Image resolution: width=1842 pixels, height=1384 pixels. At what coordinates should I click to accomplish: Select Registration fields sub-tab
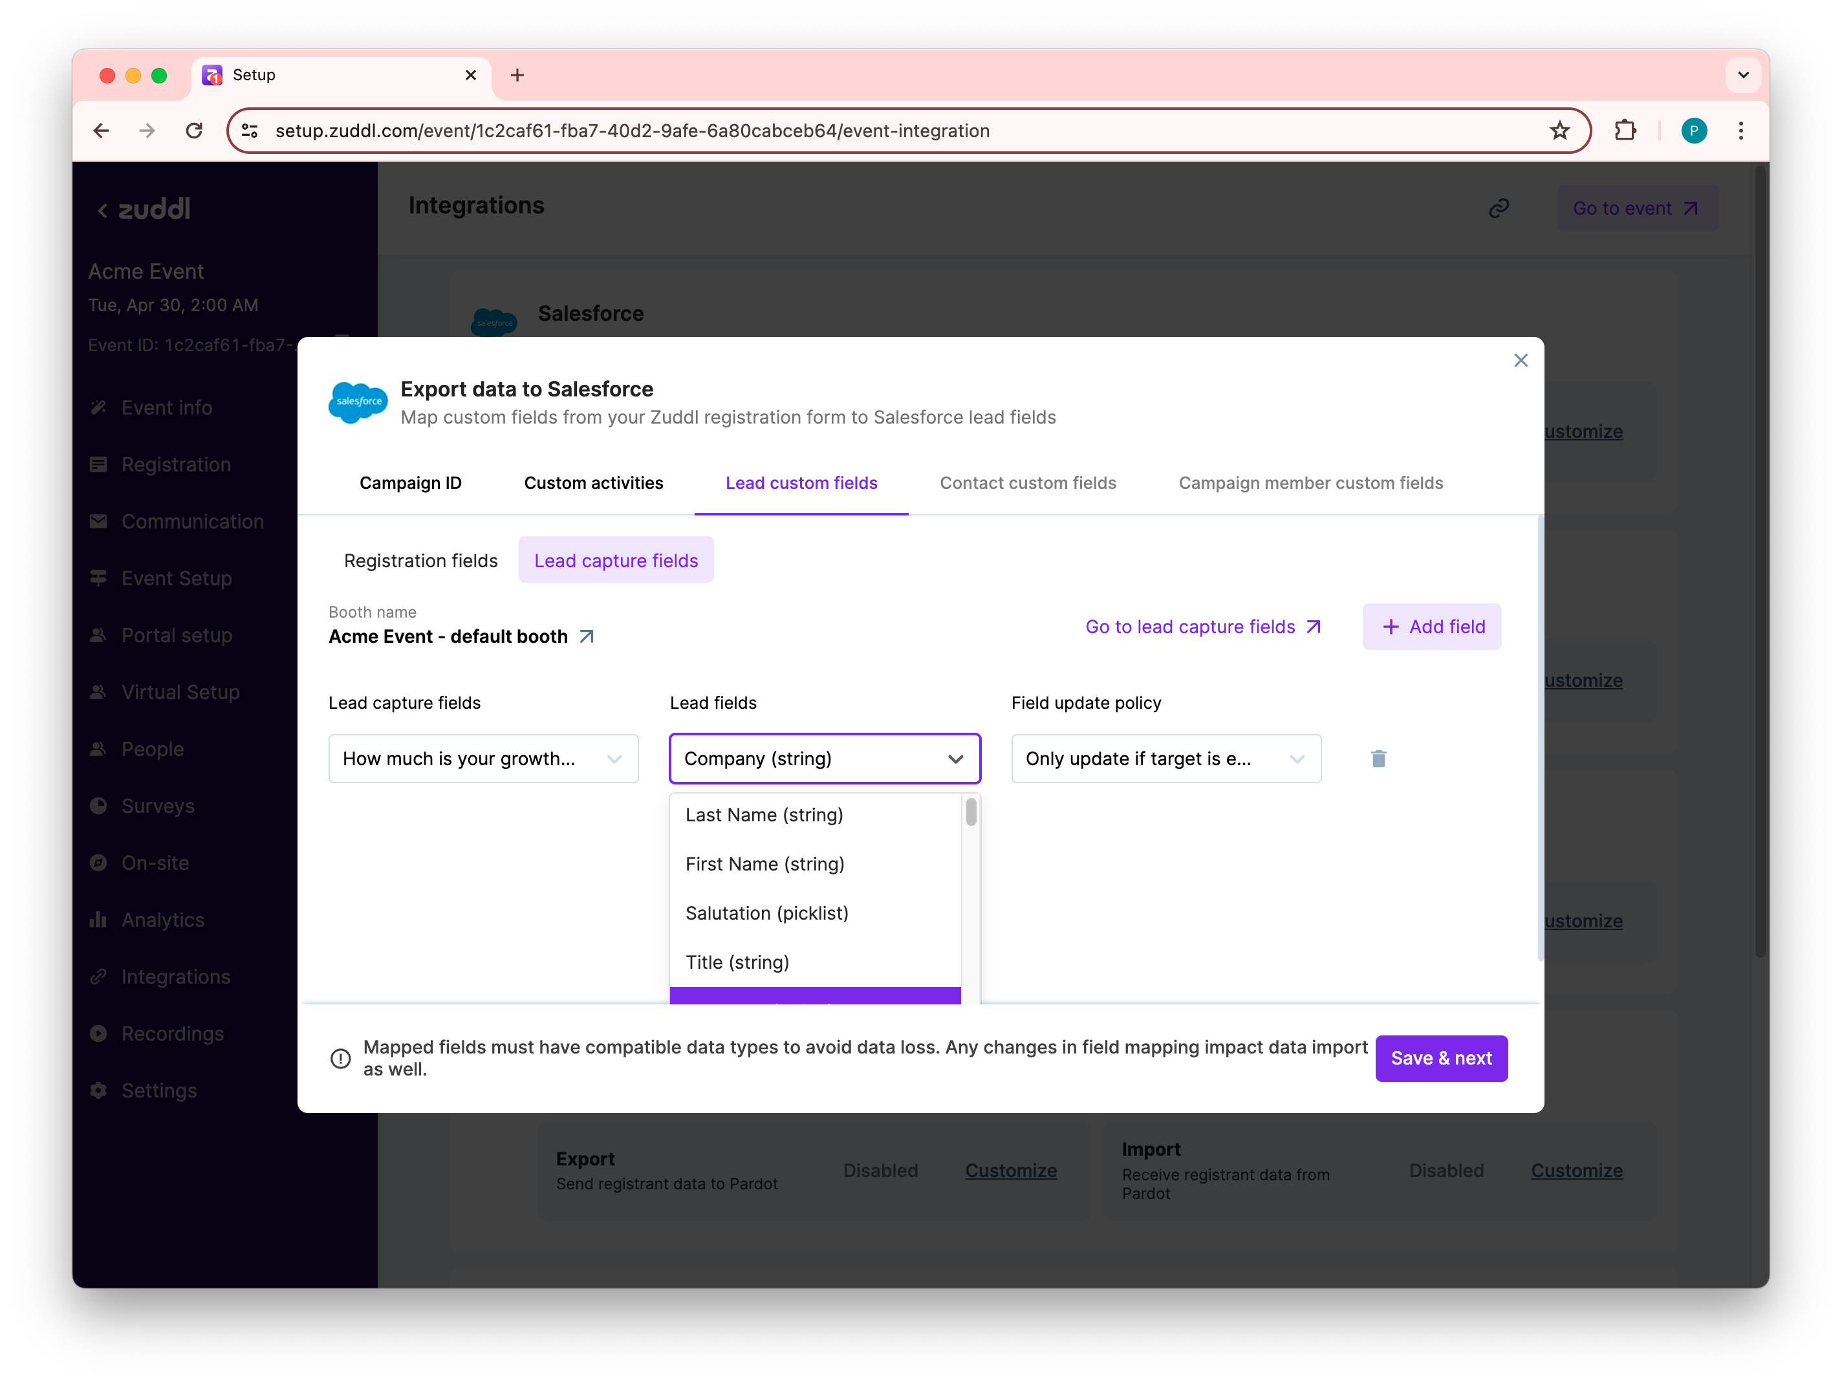click(420, 561)
